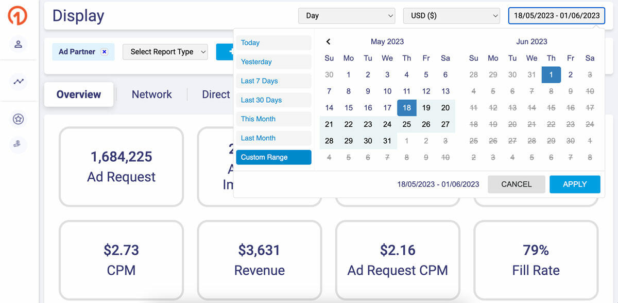Viewport: 618px width, 303px height.
Task: Click the date range input field
Action: pyautogui.click(x=557, y=16)
